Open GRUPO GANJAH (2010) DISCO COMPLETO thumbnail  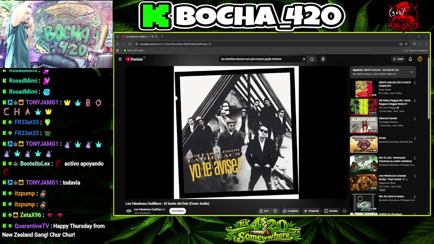click(x=363, y=89)
